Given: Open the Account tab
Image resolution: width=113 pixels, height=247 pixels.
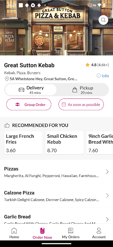Looking at the screenshot, I should click(x=99, y=233).
